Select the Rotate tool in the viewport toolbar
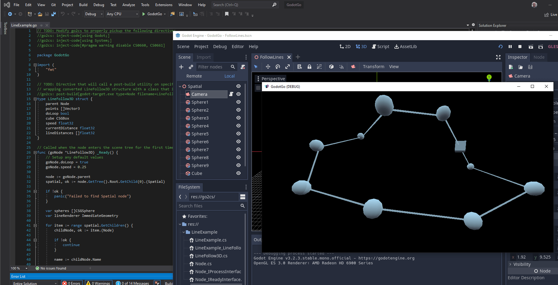The width and height of the screenshot is (558, 285). click(x=277, y=66)
